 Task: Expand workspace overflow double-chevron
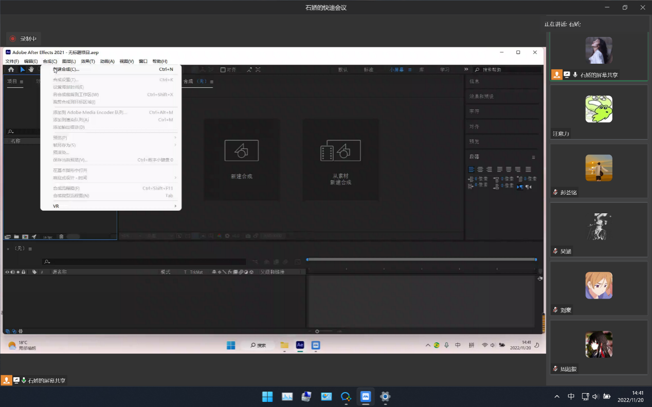pos(466,69)
